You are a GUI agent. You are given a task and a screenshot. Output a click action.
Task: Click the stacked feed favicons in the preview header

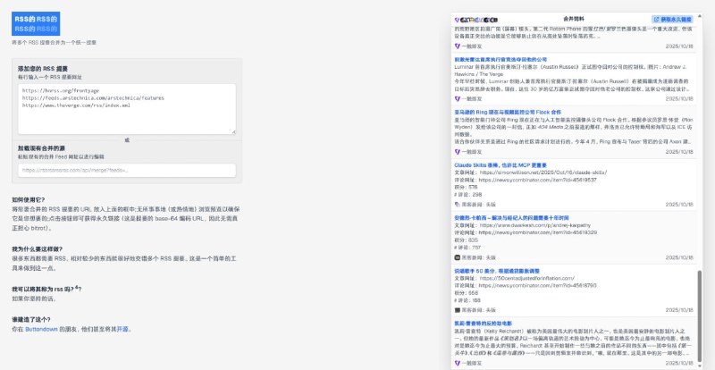click(476, 20)
